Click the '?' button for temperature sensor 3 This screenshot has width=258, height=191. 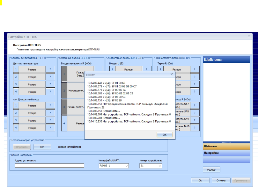[50, 84]
